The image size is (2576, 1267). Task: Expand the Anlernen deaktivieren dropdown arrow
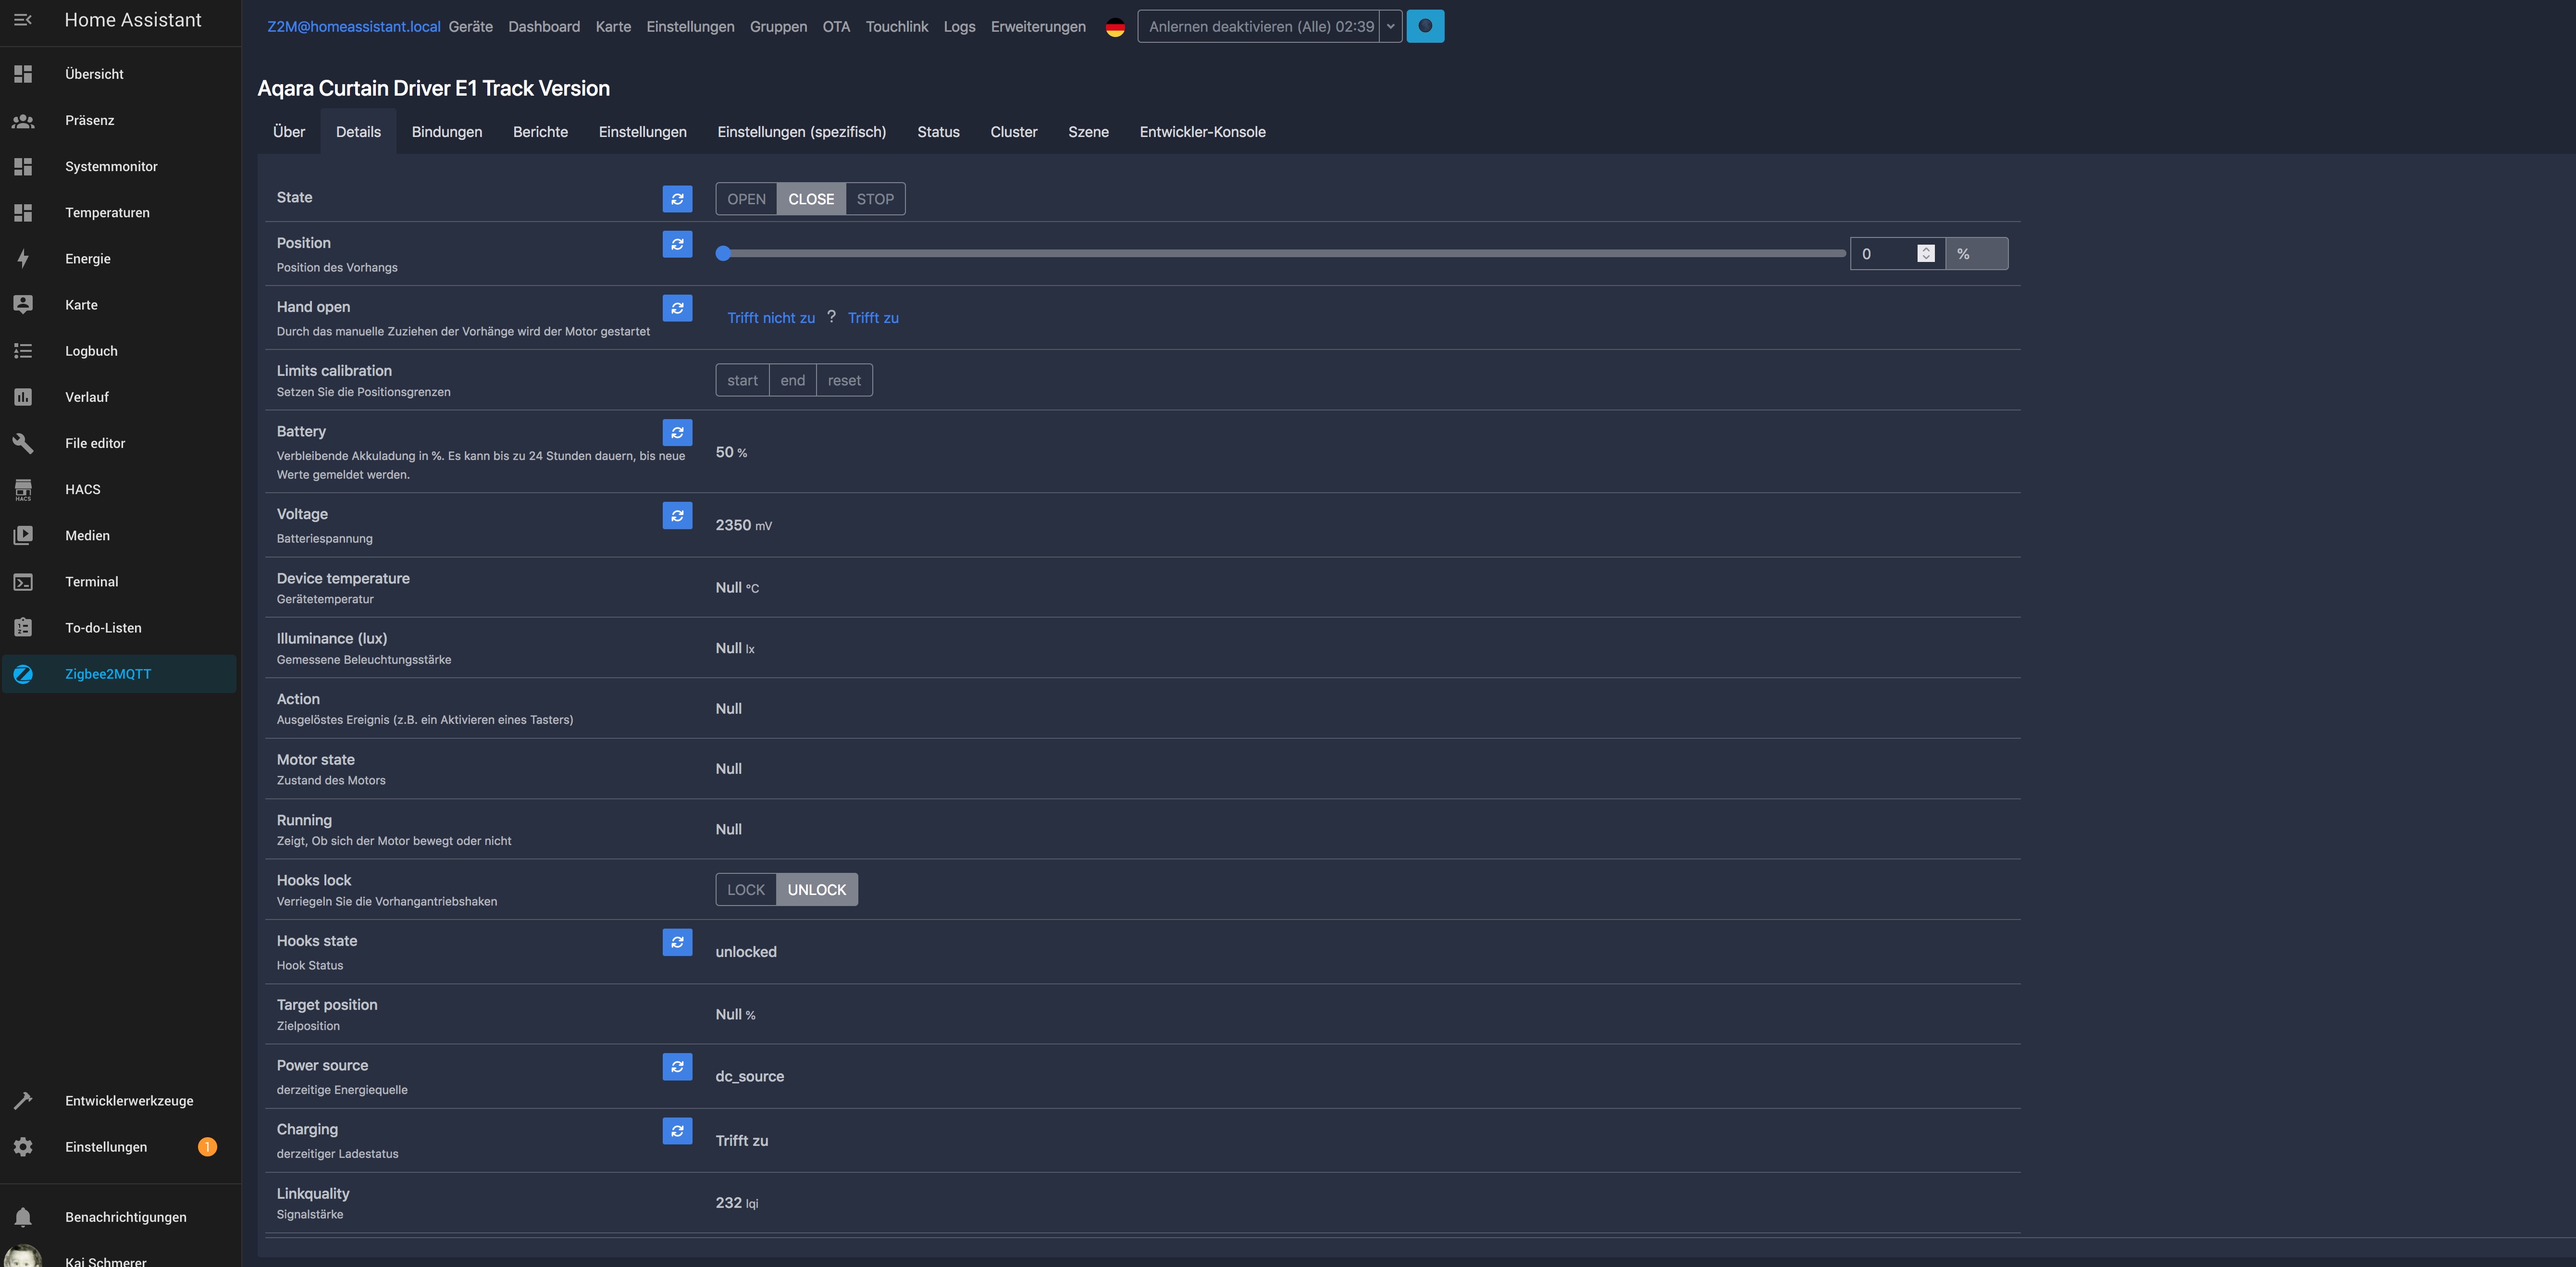pyautogui.click(x=1390, y=26)
